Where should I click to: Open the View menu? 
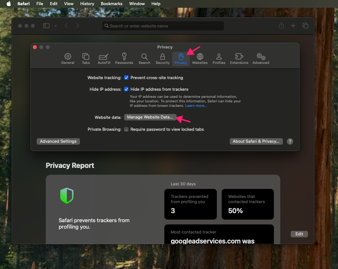69,4
